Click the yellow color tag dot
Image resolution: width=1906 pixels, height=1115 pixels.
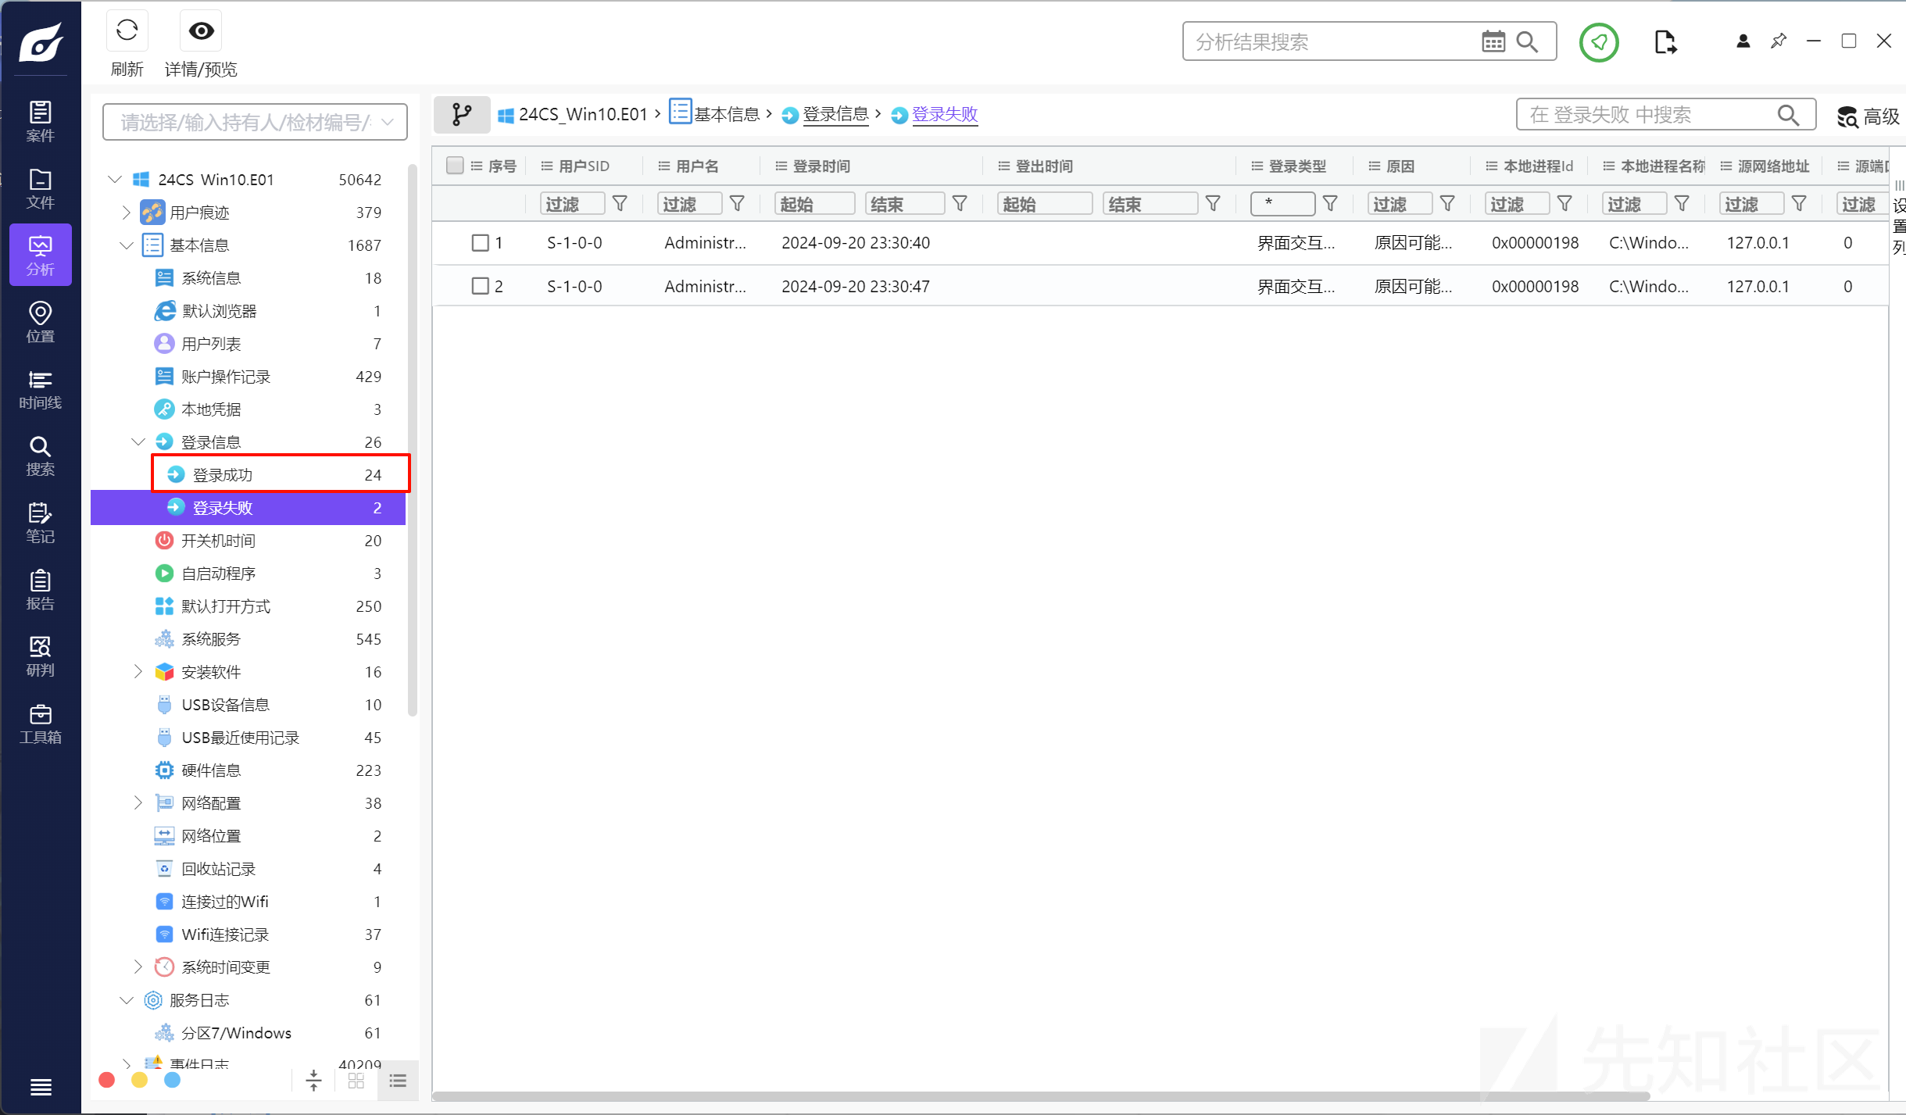pyautogui.click(x=140, y=1080)
